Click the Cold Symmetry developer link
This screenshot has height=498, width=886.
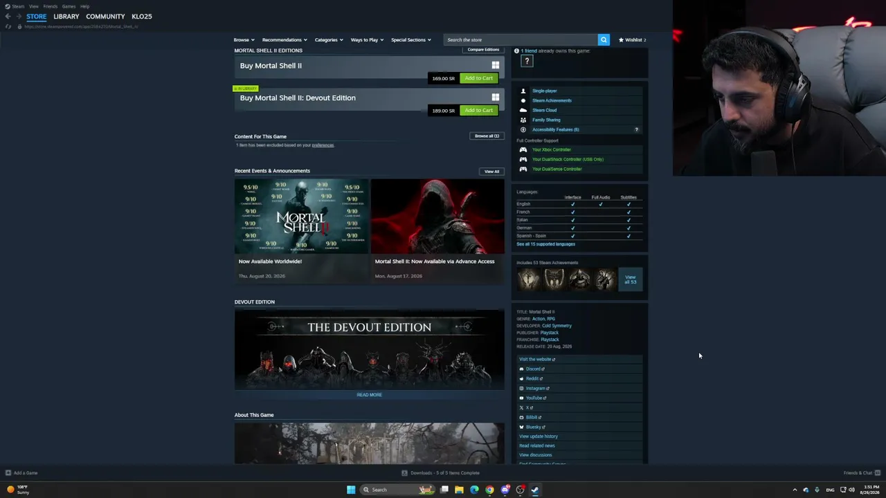click(x=557, y=326)
